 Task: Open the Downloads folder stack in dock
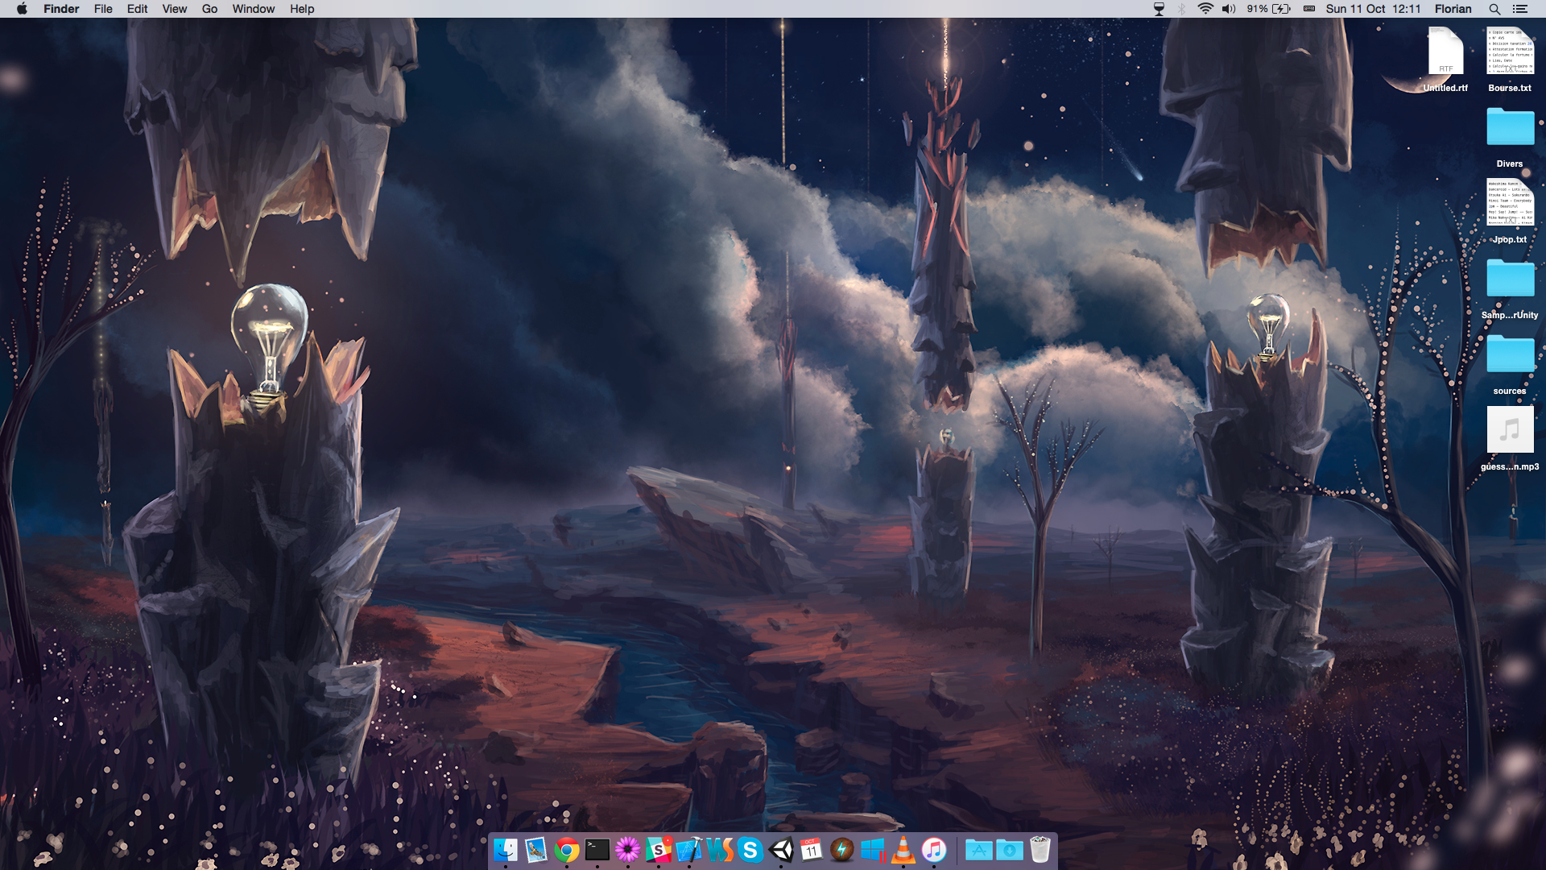[1010, 850]
